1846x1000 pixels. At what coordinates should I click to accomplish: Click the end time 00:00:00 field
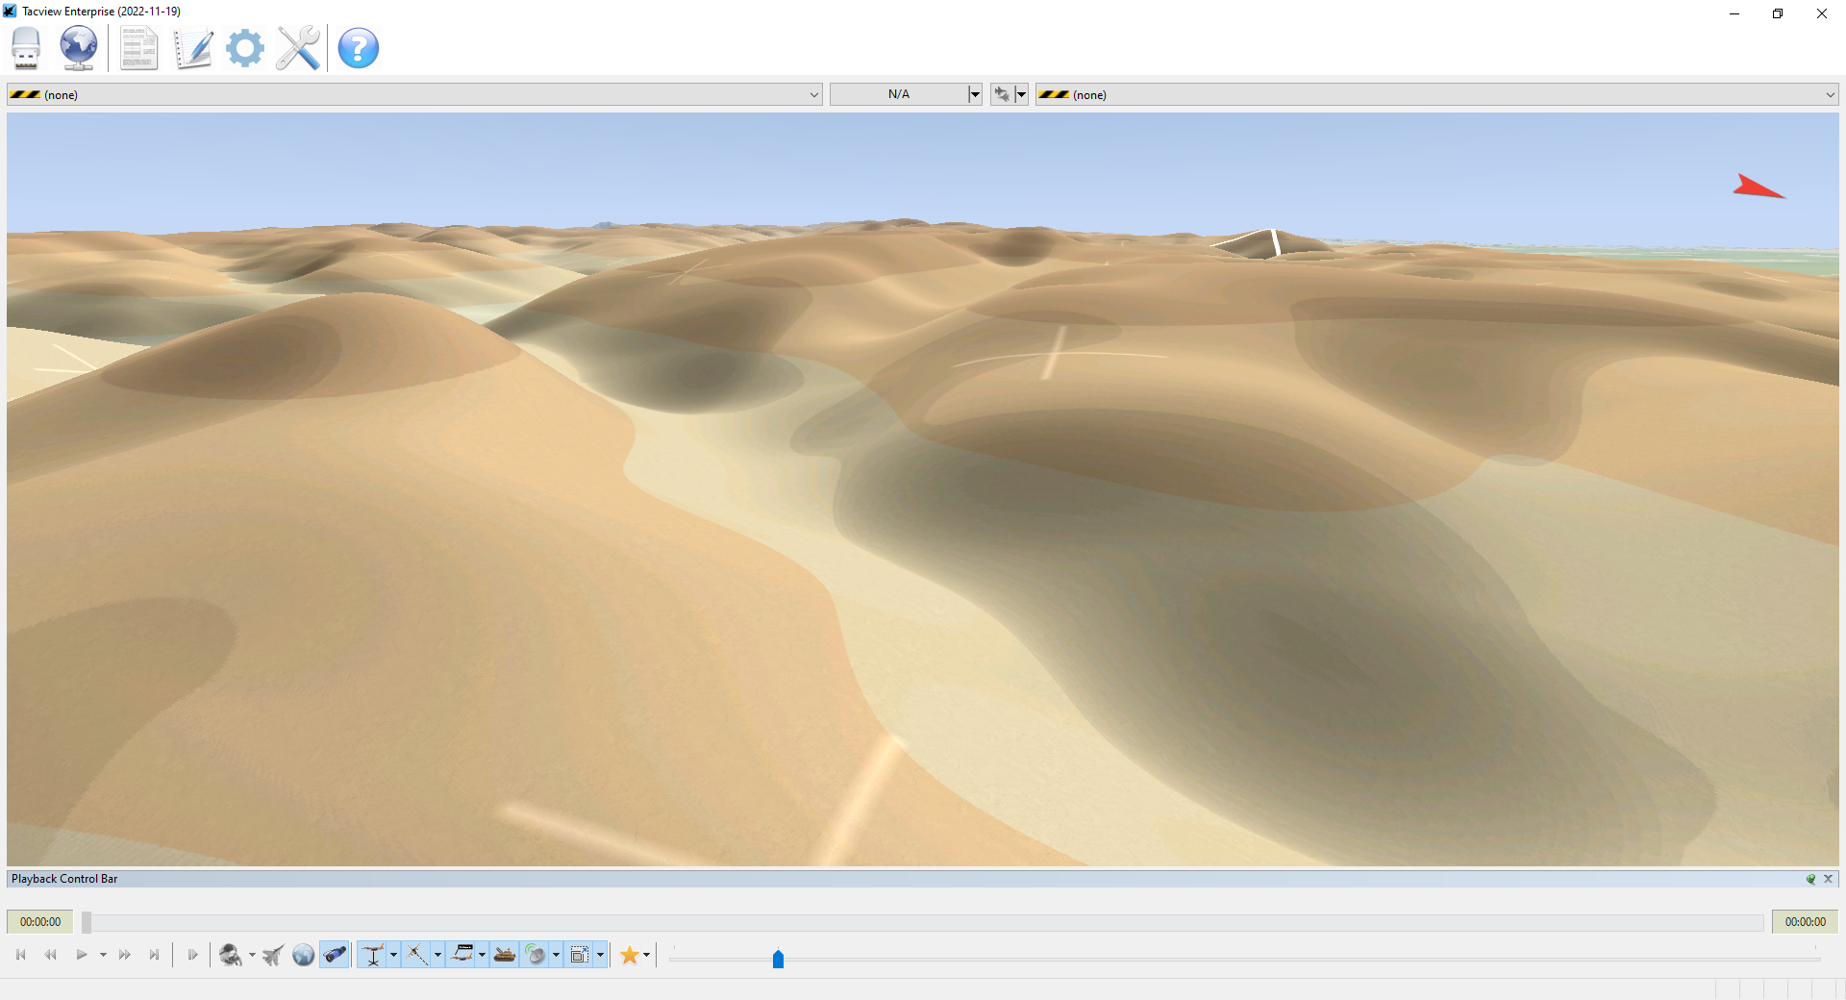coord(1805,921)
